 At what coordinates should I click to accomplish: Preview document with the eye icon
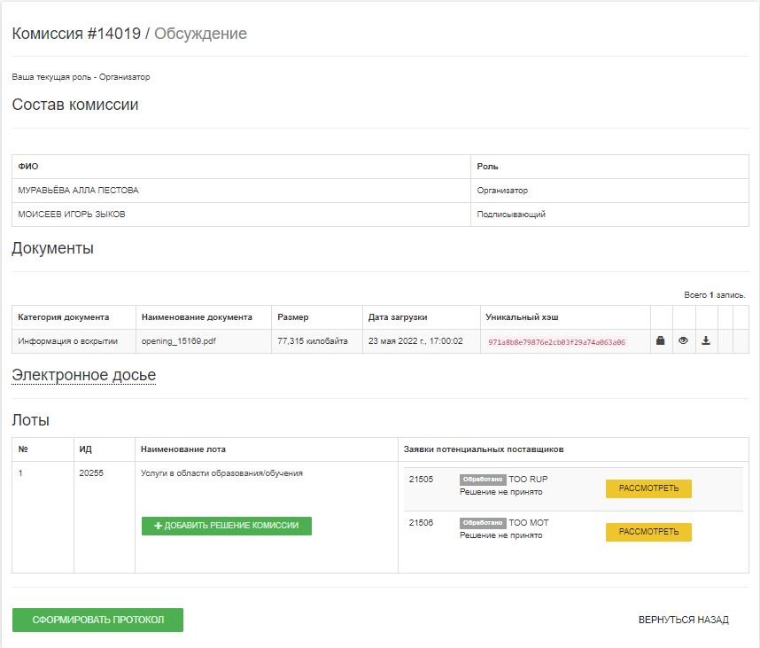click(x=683, y=340)
